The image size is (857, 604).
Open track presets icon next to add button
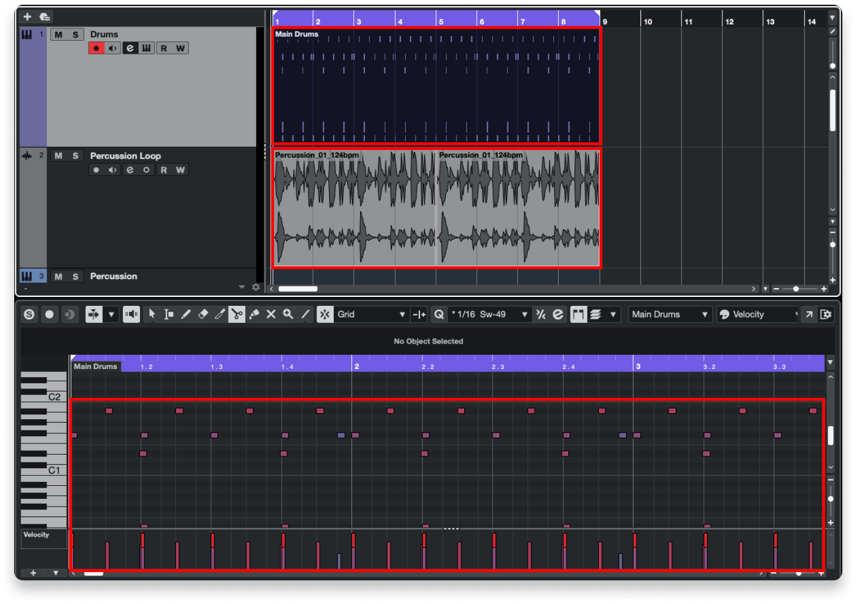[x=45, y=17]
